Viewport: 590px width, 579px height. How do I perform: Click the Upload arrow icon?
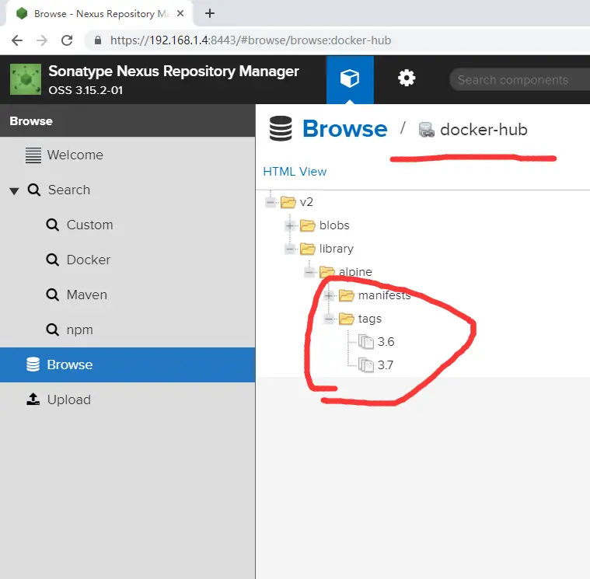(x=33, y=399)
